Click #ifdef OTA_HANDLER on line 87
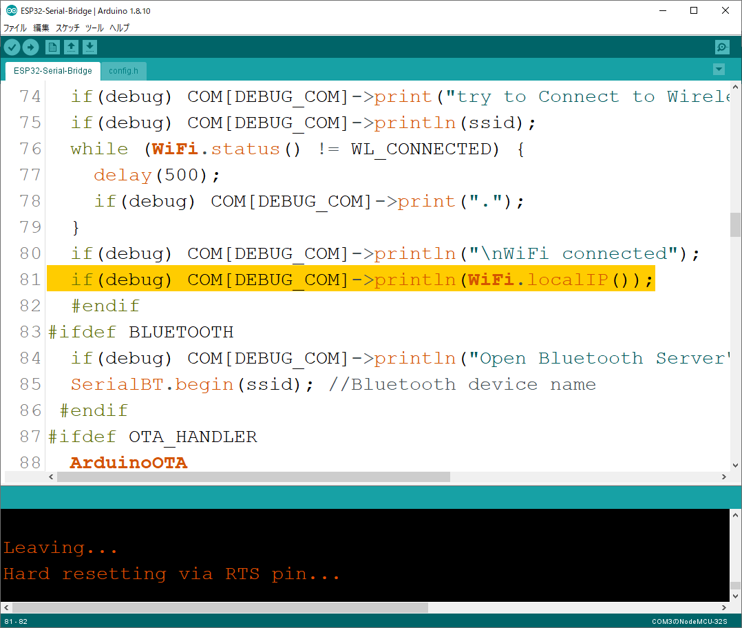The image size is (742, 628). (152, 437)
